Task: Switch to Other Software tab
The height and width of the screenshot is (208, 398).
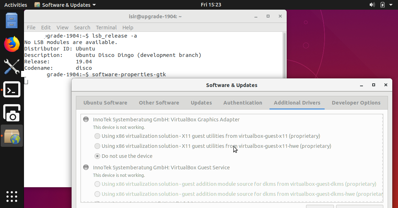Action: (159, 103)
